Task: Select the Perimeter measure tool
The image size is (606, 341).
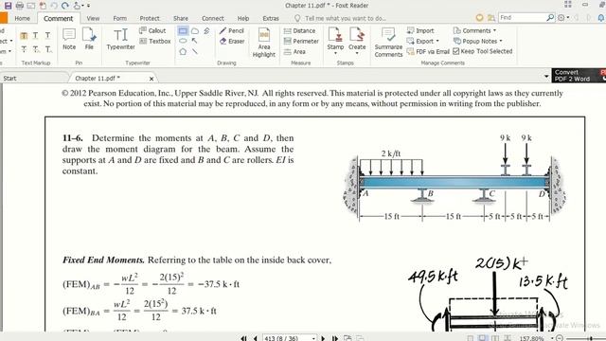Action: coord(301,41)
